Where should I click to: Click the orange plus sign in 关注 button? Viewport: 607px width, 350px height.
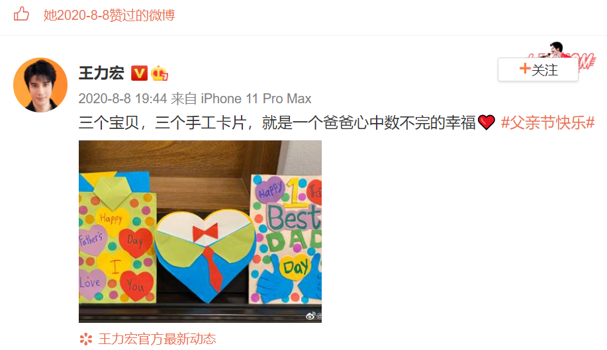coord(524,69)
